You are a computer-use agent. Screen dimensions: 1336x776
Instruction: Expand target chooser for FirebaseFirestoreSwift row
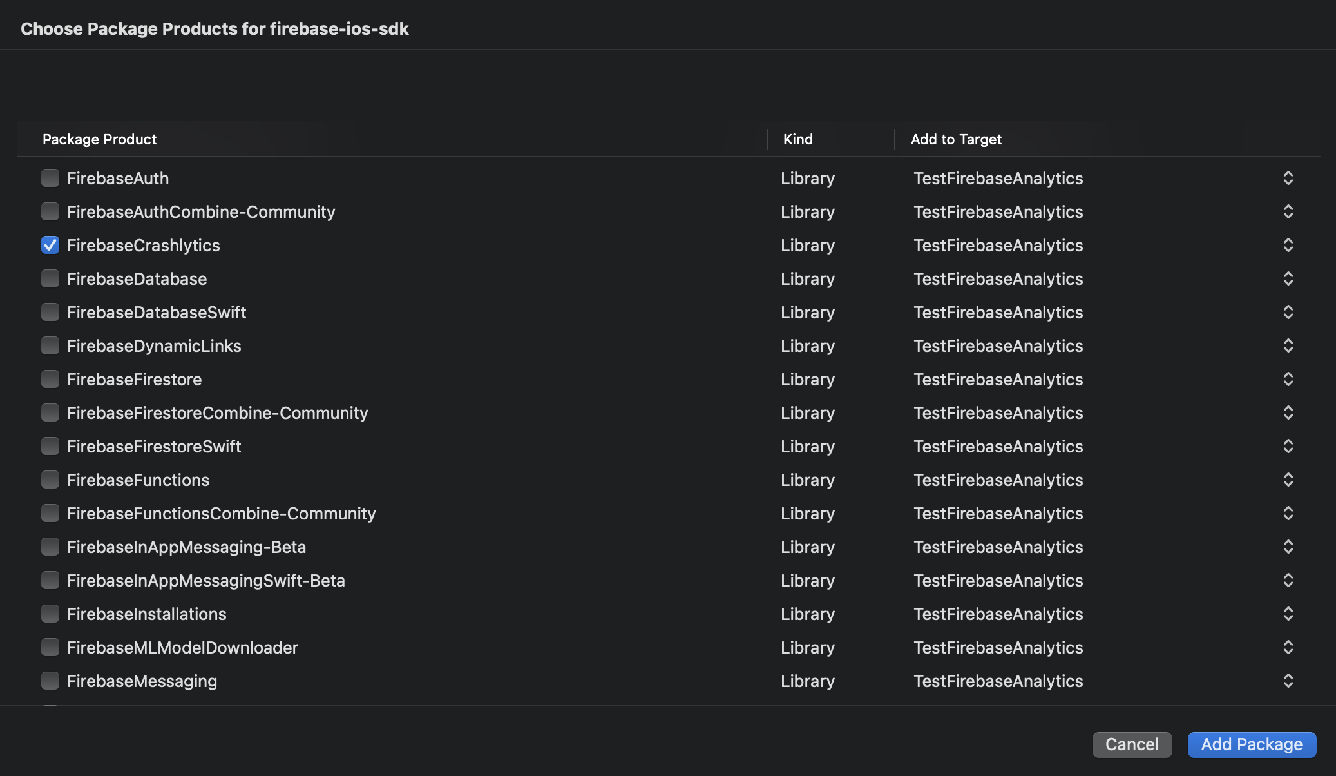tap(1288, 446)
